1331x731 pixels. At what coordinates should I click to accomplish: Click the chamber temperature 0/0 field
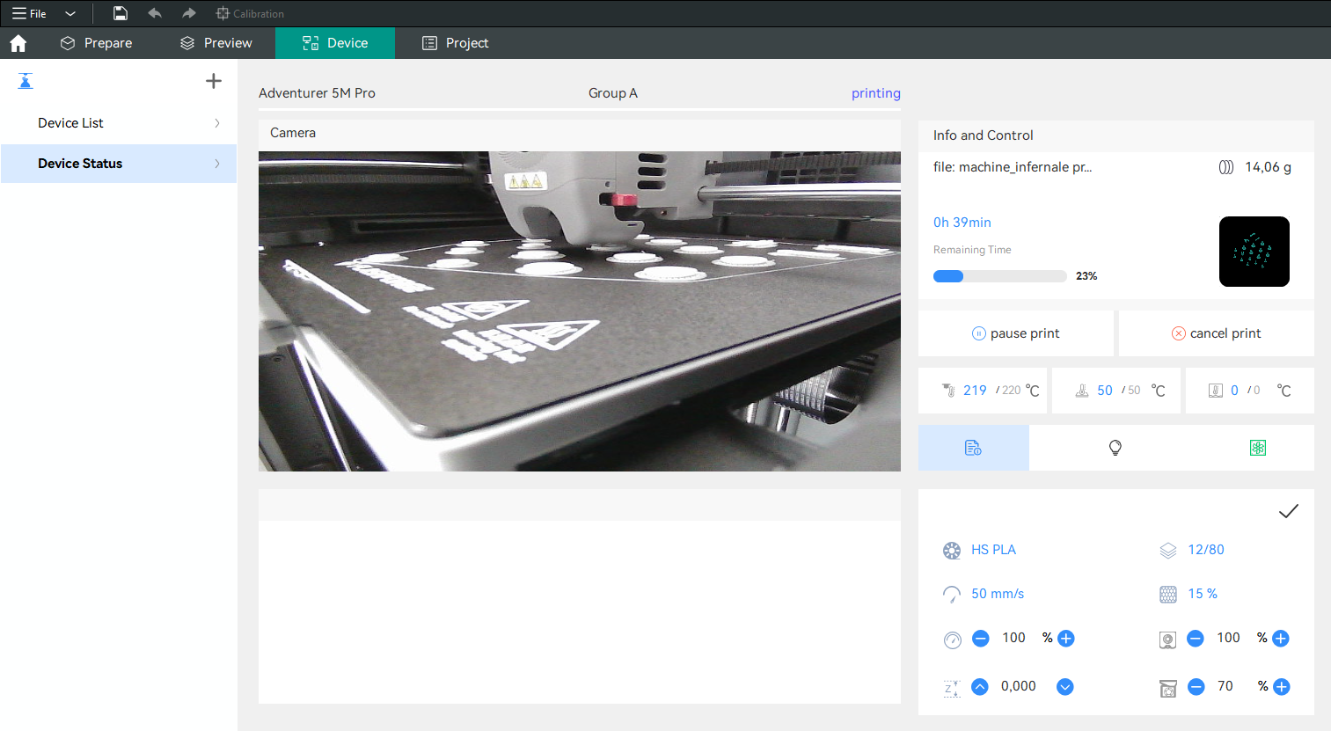tap(1250, 391)
